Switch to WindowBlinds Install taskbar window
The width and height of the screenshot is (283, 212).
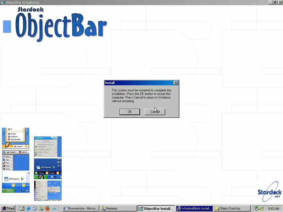(194, 208)
